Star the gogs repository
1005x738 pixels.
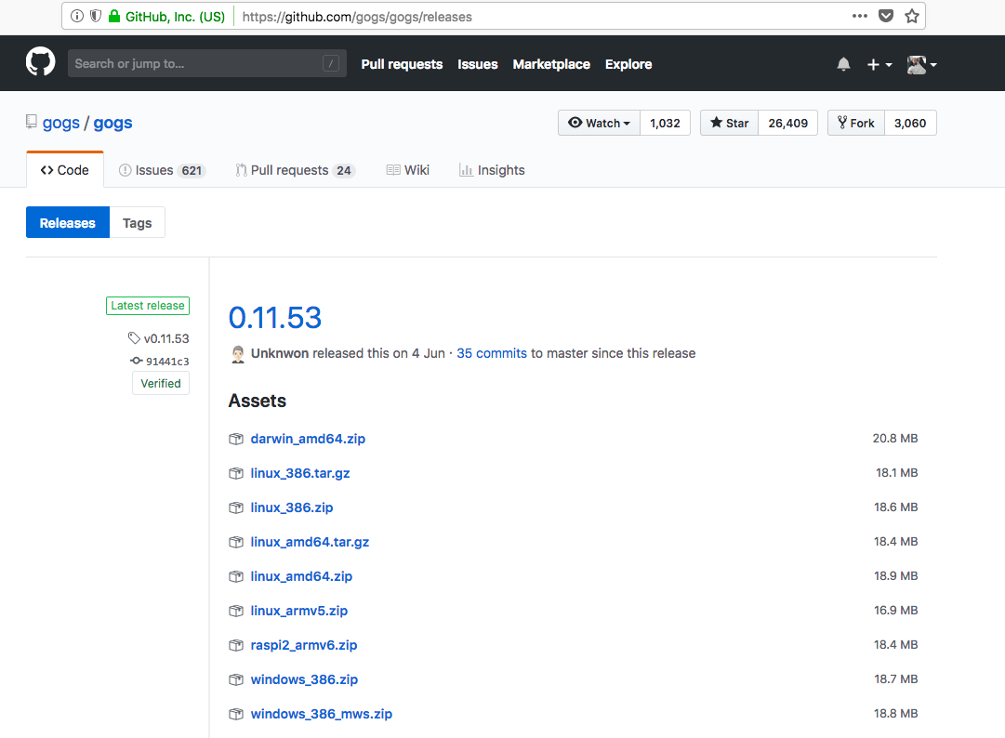coord(729,123)
